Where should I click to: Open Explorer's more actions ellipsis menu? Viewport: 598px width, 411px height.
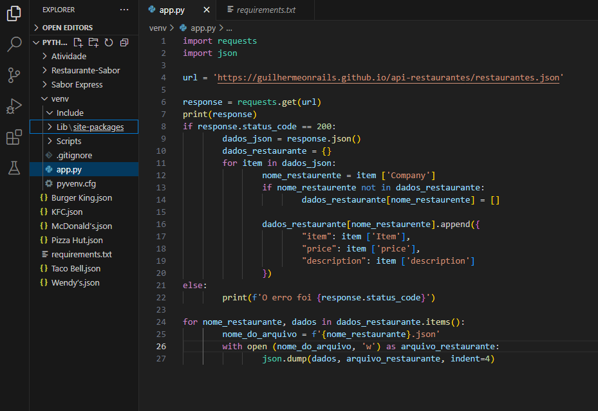pyautogui.click(x=124, y=10)
